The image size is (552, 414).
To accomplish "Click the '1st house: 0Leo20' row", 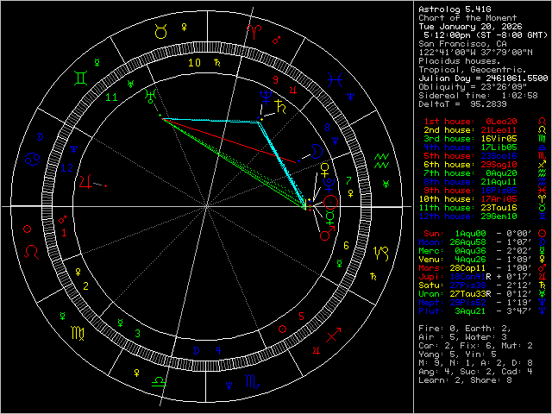I will click(x=470, y=122).
